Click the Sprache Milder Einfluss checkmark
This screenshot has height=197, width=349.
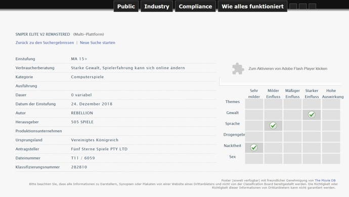click(x=273, y=125)
